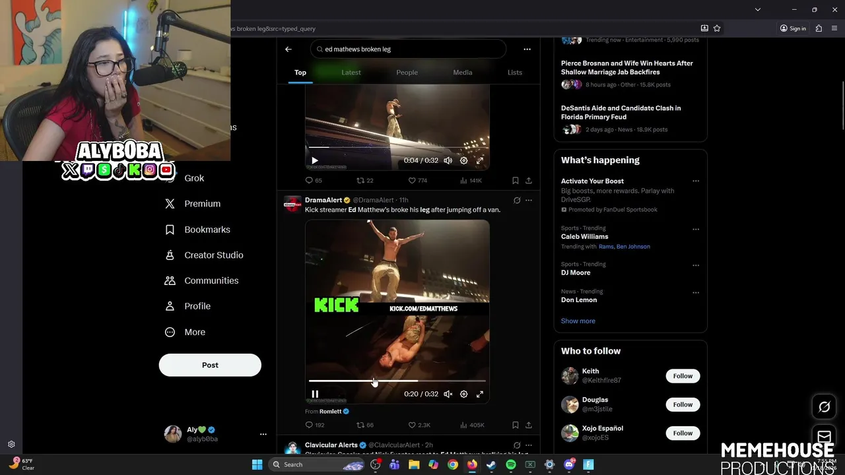Open Creator Studio in the sidebar
The width and height of the screenshot is (845, 475).
(203, 255)
